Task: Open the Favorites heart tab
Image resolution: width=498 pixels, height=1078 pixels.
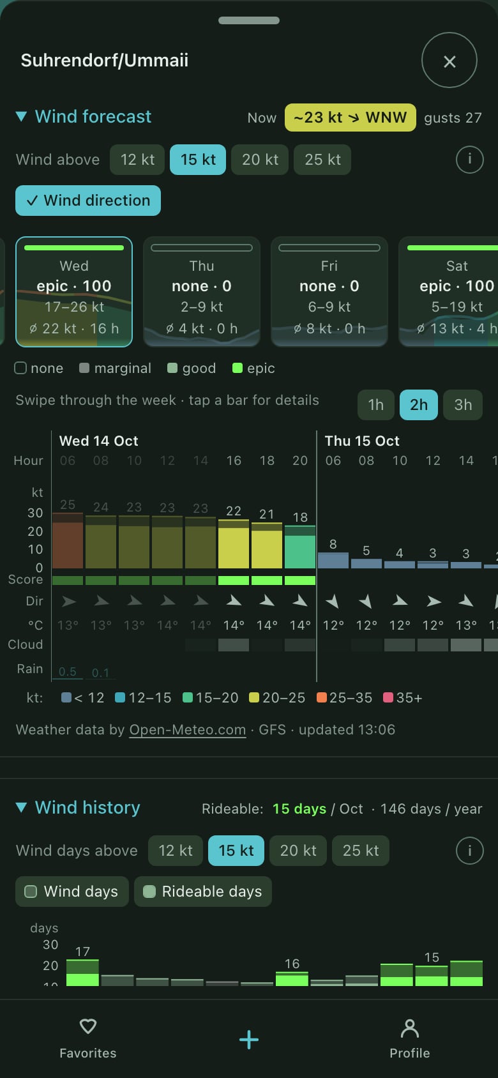Action: pos(88,1039)
